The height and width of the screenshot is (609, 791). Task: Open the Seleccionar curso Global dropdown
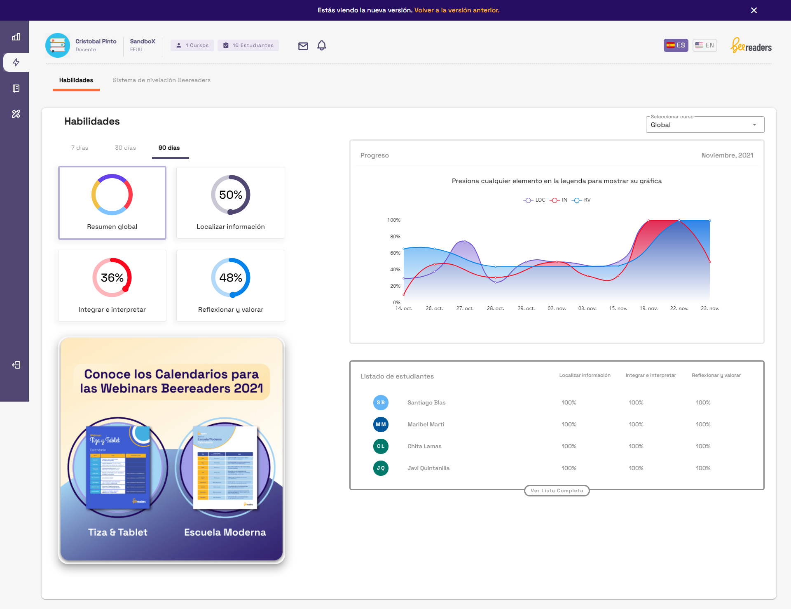click(x=705, y=125)
